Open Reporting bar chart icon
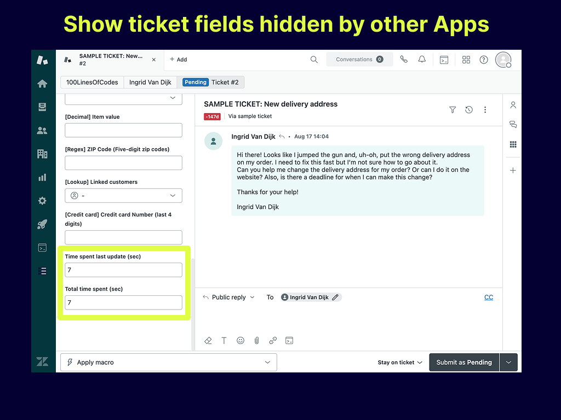 42,177
